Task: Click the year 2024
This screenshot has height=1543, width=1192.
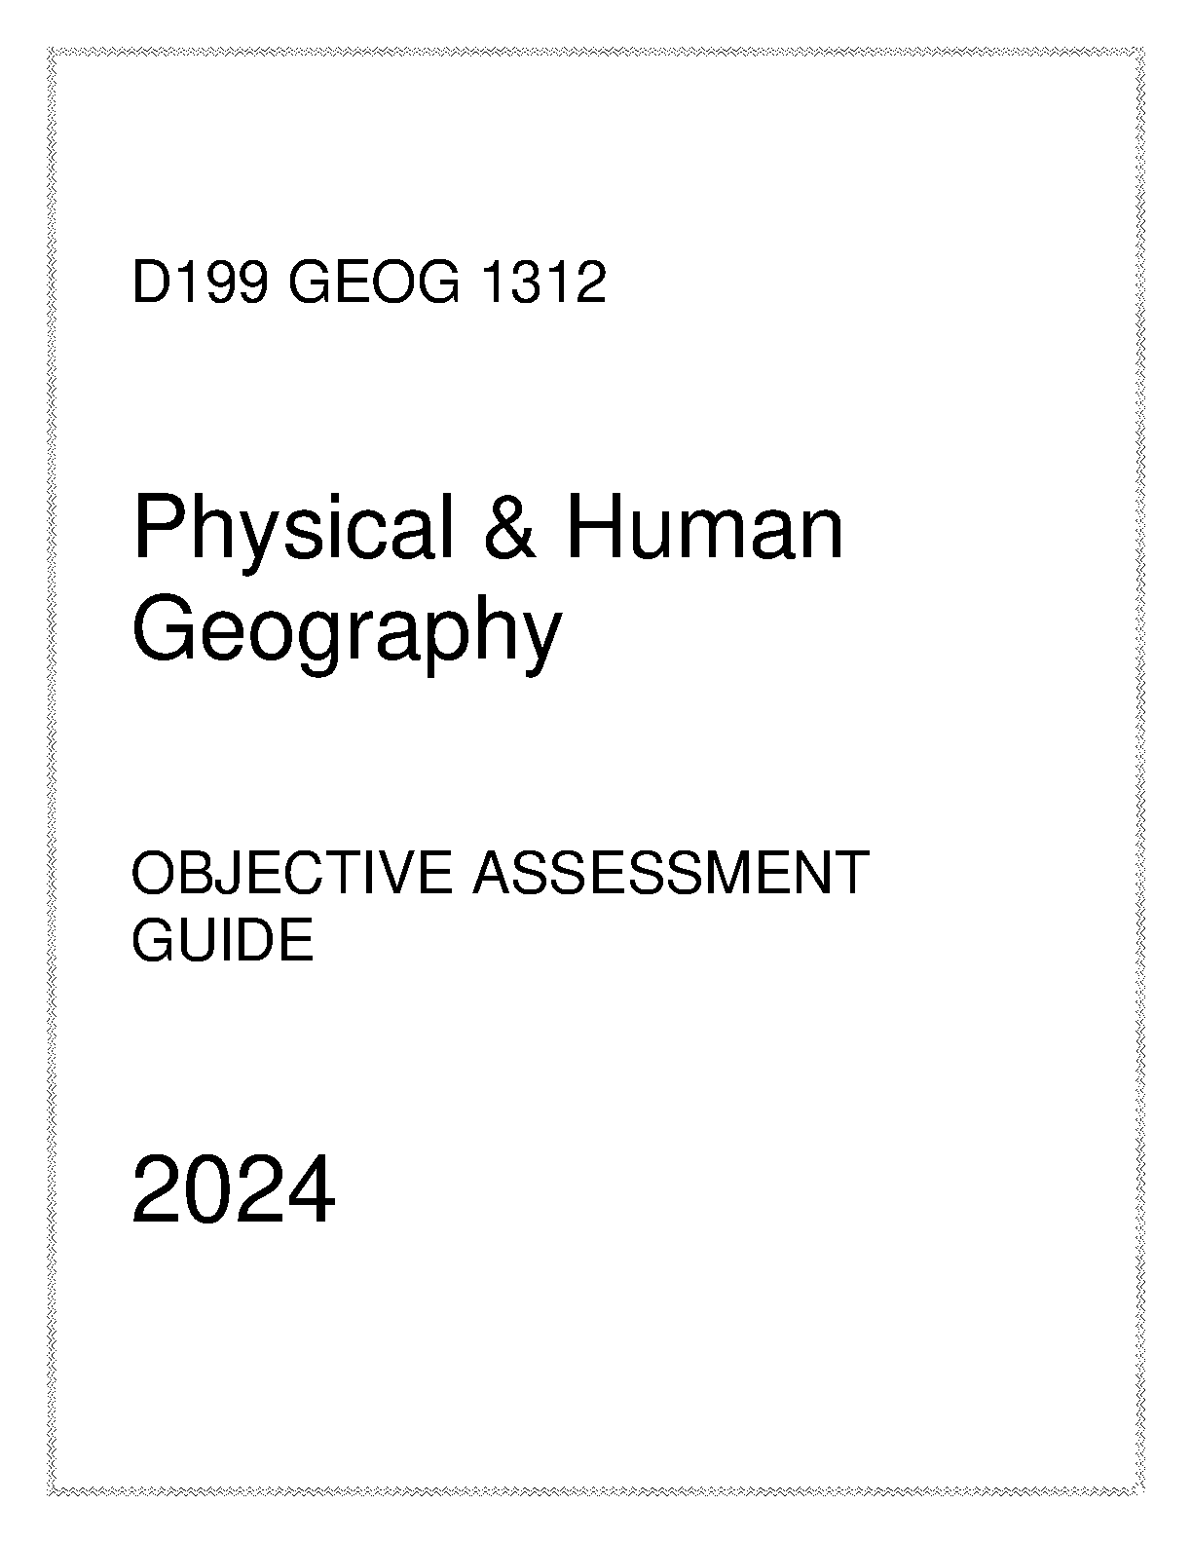Action: click(x=234, y=1189)
